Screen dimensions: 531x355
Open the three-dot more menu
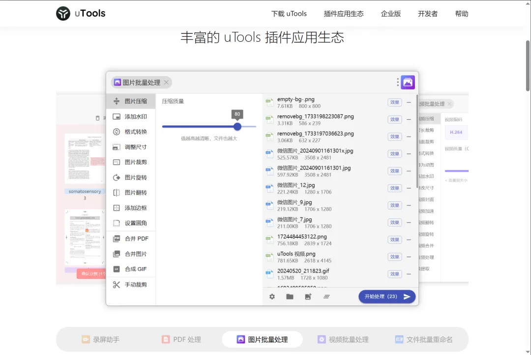click(x=398, y=82)
